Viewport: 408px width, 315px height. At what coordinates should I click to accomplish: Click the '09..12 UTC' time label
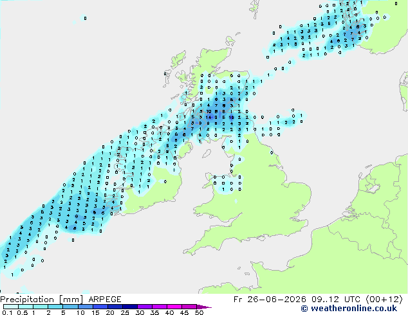click(x=336, y=300)
